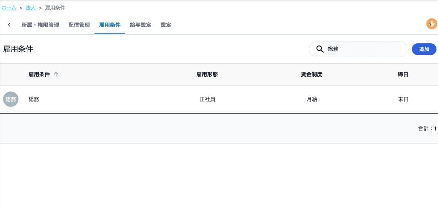Click the orange download arrow icon
The height and width of the screenshot is (211, 438).
pyautogui.click(x=431, y=24)
